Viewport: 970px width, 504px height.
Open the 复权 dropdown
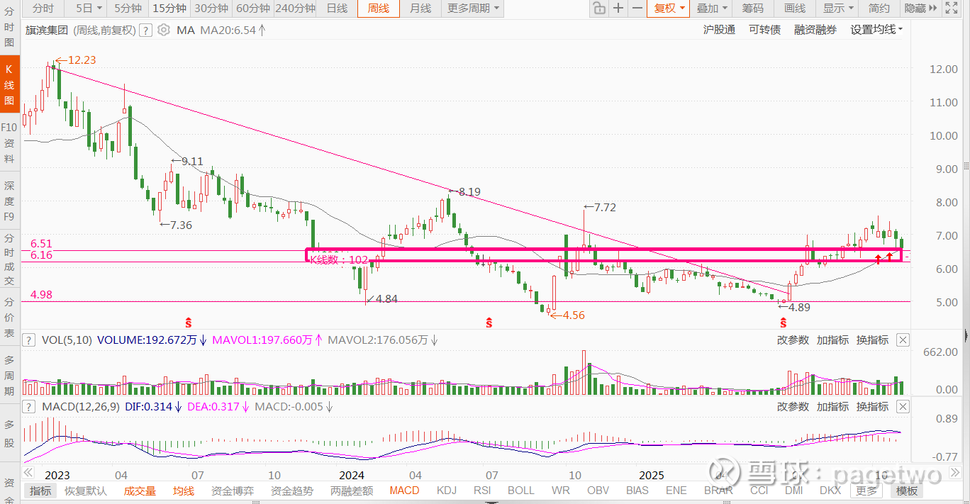pos(670,9)
